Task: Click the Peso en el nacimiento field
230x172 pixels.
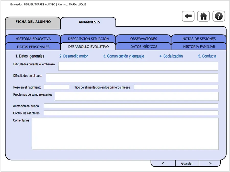Action: (56, 87)
